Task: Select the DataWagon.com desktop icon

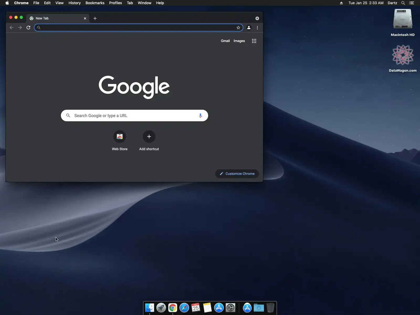Action: (403, 58)
